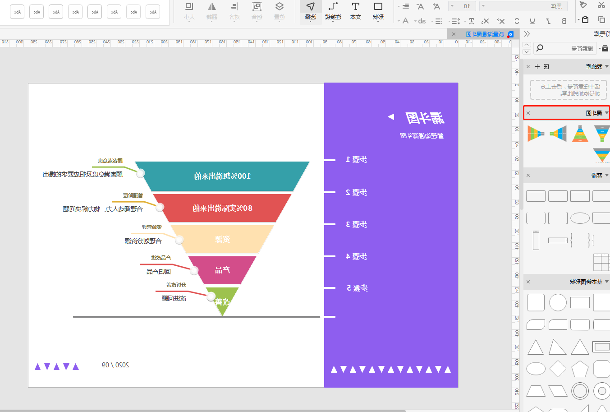Select the red 80%实际说出来的 funnel segment
The width and height of the screenshot is (610, 412).
click(222, 208)
